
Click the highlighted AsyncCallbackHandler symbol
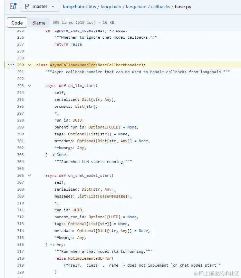[x=73, y=65]
